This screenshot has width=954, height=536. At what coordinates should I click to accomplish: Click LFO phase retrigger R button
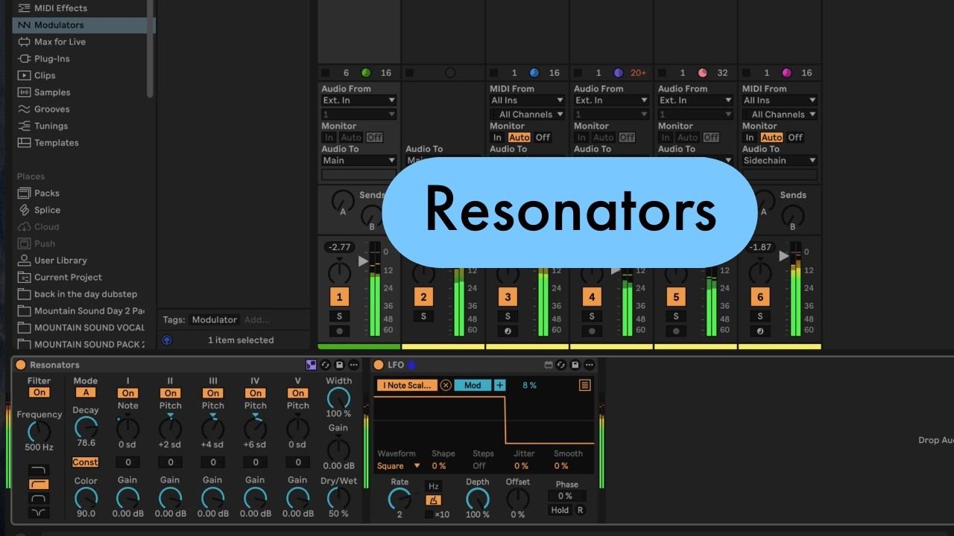point(580,511)
